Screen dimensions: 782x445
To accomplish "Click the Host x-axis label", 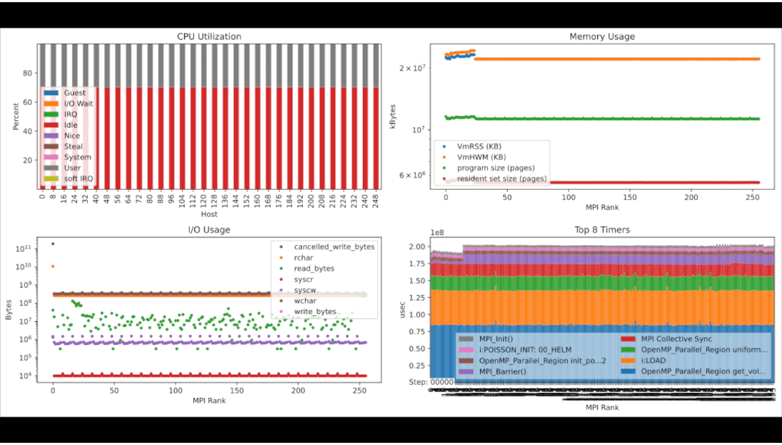I will pos(209,215).
